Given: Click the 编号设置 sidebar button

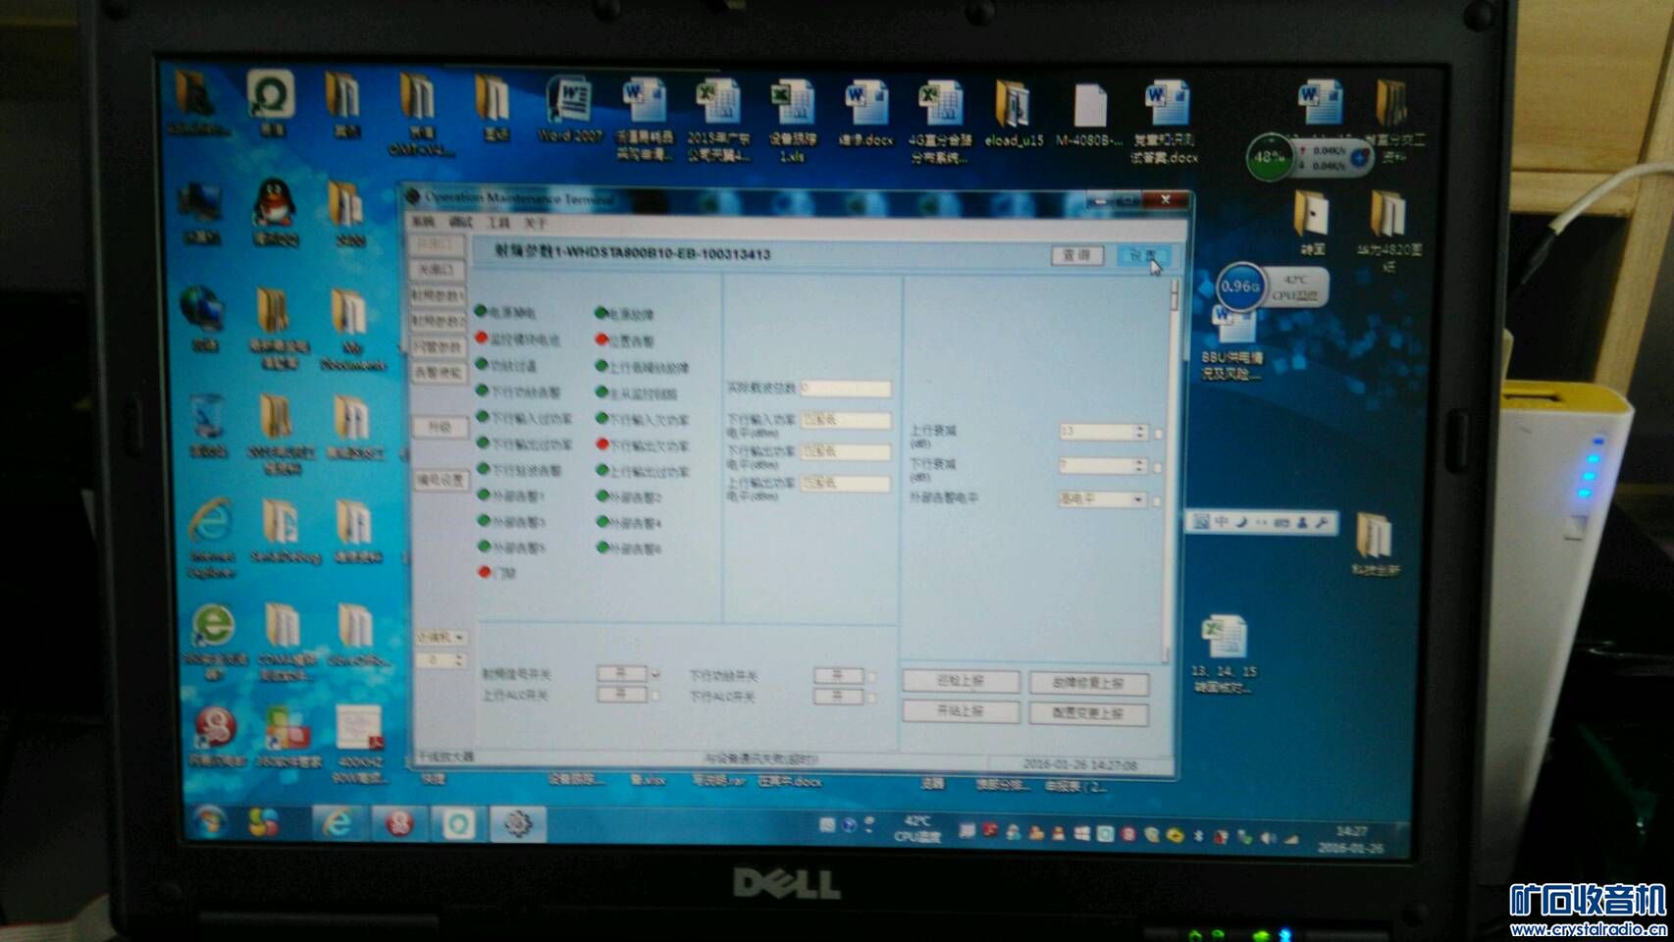Looking at the screenshot, I should pos(440,480).
